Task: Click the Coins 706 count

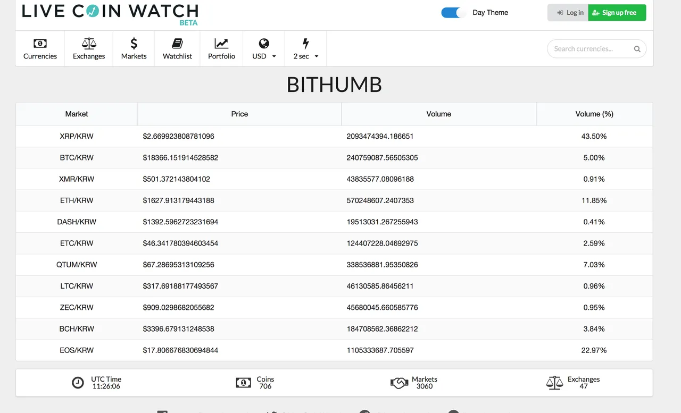Action: tap(265, 386)
